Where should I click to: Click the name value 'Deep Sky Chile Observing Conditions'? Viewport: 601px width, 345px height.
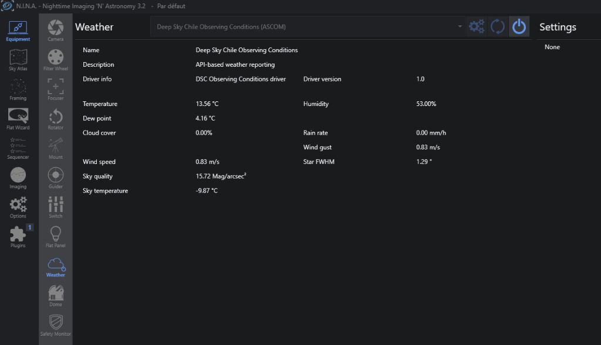tap(247, 50)
